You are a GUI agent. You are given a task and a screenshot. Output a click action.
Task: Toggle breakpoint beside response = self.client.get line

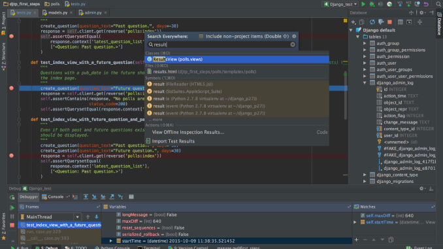[11, 156]
